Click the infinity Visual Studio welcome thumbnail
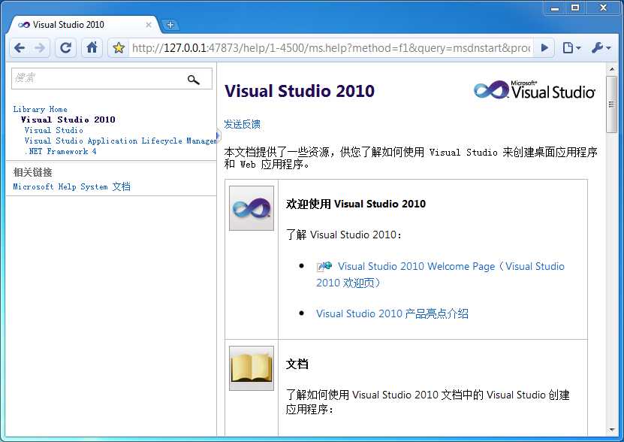The height and width of the screenshot is (442, 624). click(252, 208)
